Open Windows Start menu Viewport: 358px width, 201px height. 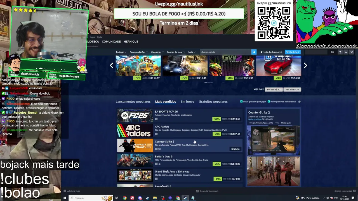pos(65,198)
